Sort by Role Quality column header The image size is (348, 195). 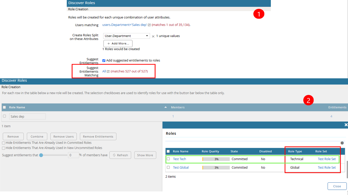pos(210,151)
